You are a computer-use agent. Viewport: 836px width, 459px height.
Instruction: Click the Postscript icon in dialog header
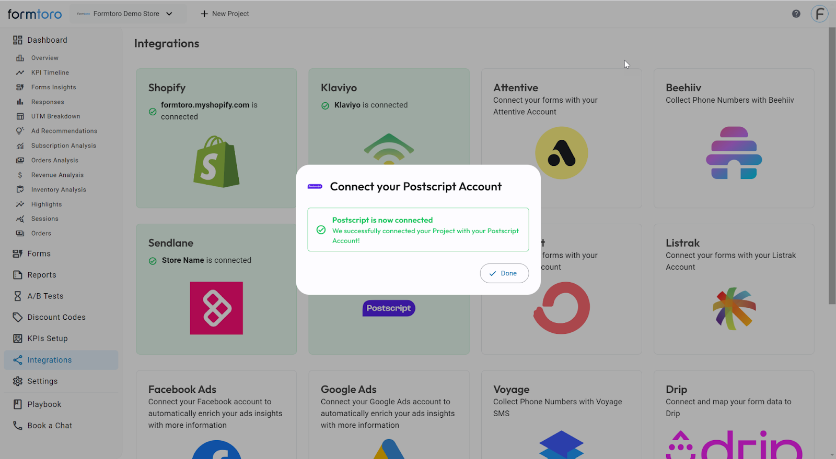315,186
